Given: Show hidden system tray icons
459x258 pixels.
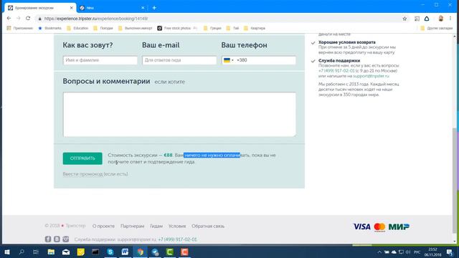Looking at the screenshot, I should tap(379, 252).
